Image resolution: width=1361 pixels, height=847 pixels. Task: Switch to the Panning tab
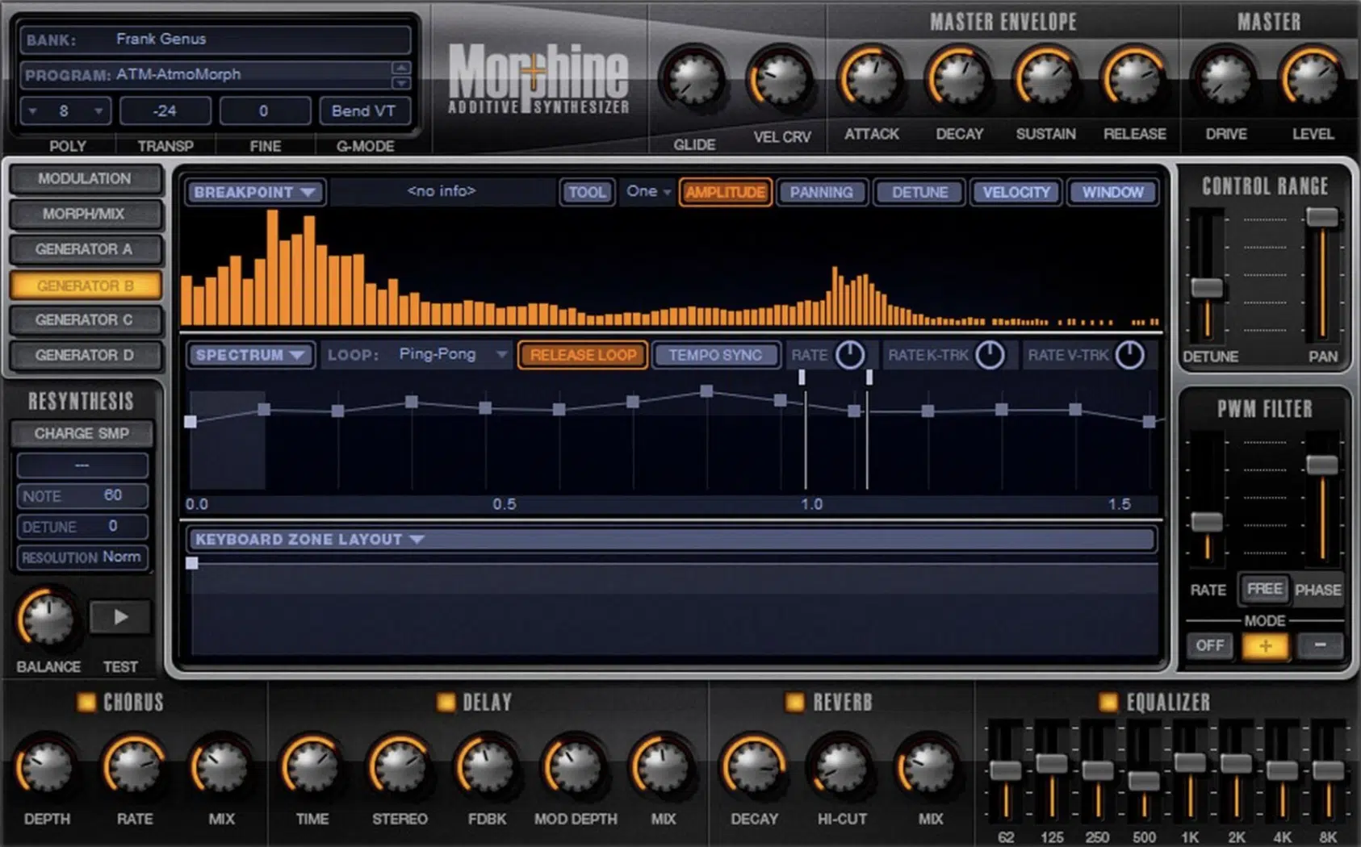point(821,192)
